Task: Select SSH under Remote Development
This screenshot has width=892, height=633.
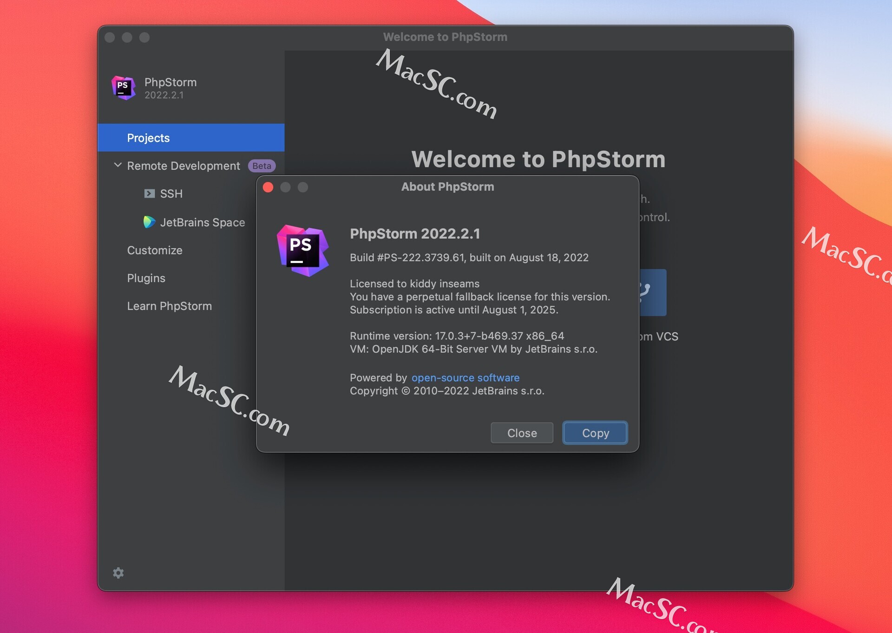Action: point(171,194)
